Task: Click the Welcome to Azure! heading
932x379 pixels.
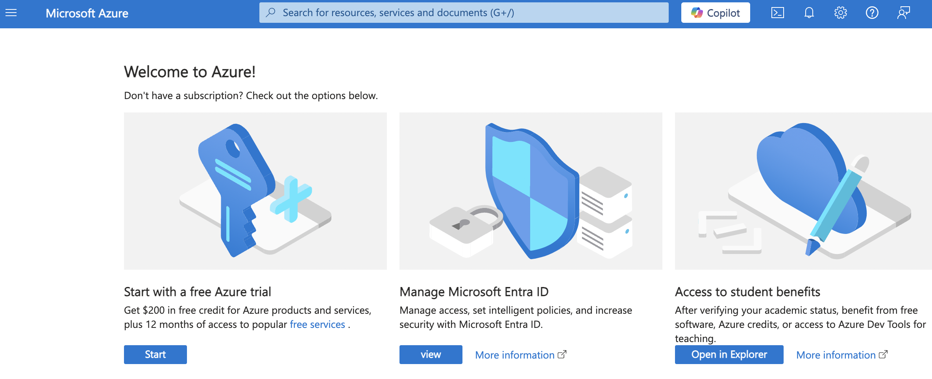Action: click(190, 72)
